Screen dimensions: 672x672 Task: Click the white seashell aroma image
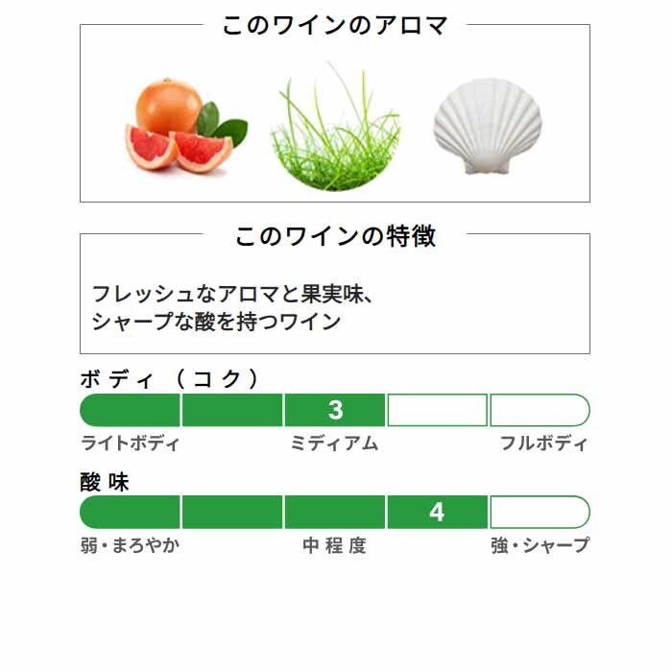pyautogui.click(x=488, y=126)
